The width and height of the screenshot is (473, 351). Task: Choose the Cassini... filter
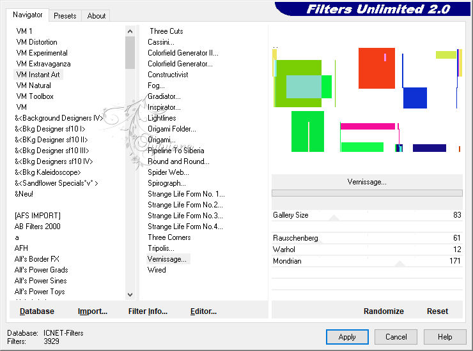coord(161,42)
